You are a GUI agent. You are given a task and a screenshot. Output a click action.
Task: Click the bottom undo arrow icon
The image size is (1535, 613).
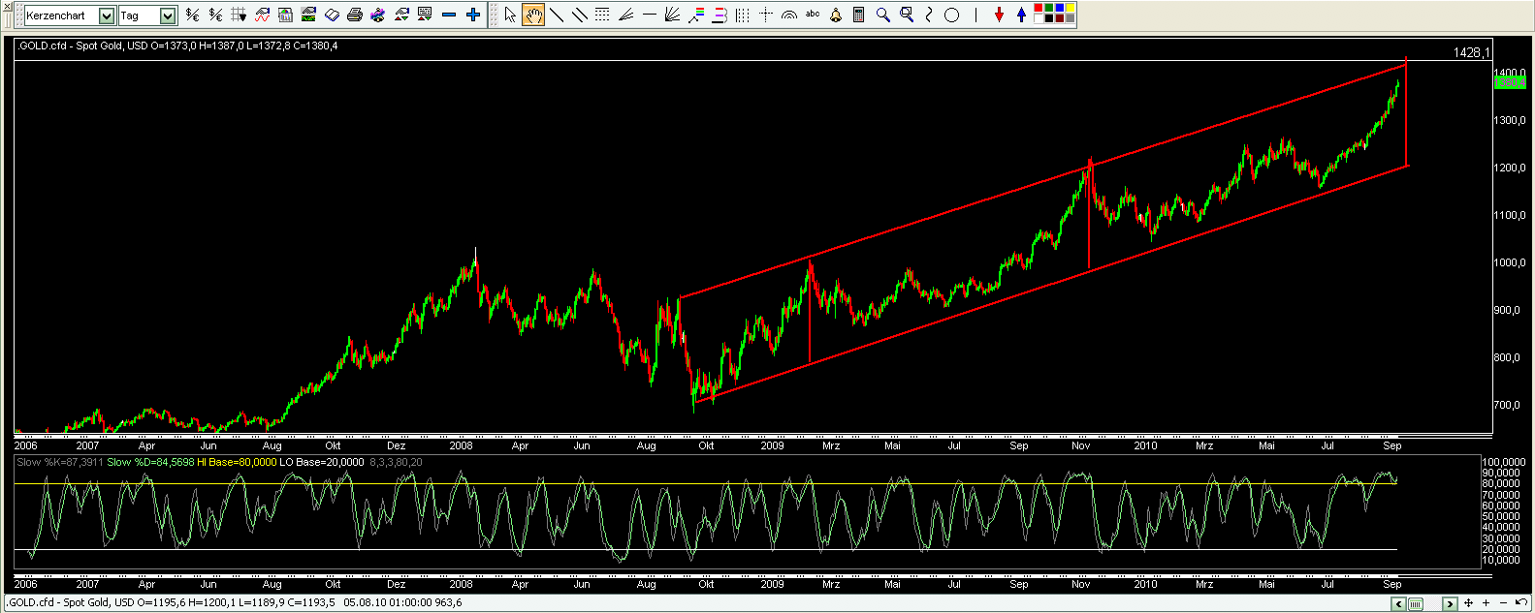click(1520, 602)
